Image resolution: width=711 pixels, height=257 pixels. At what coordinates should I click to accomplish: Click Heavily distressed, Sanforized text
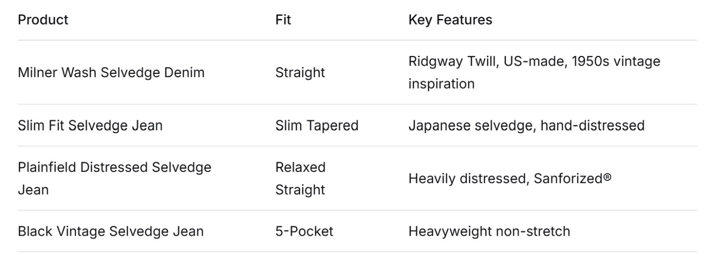[x=510, y=178]
